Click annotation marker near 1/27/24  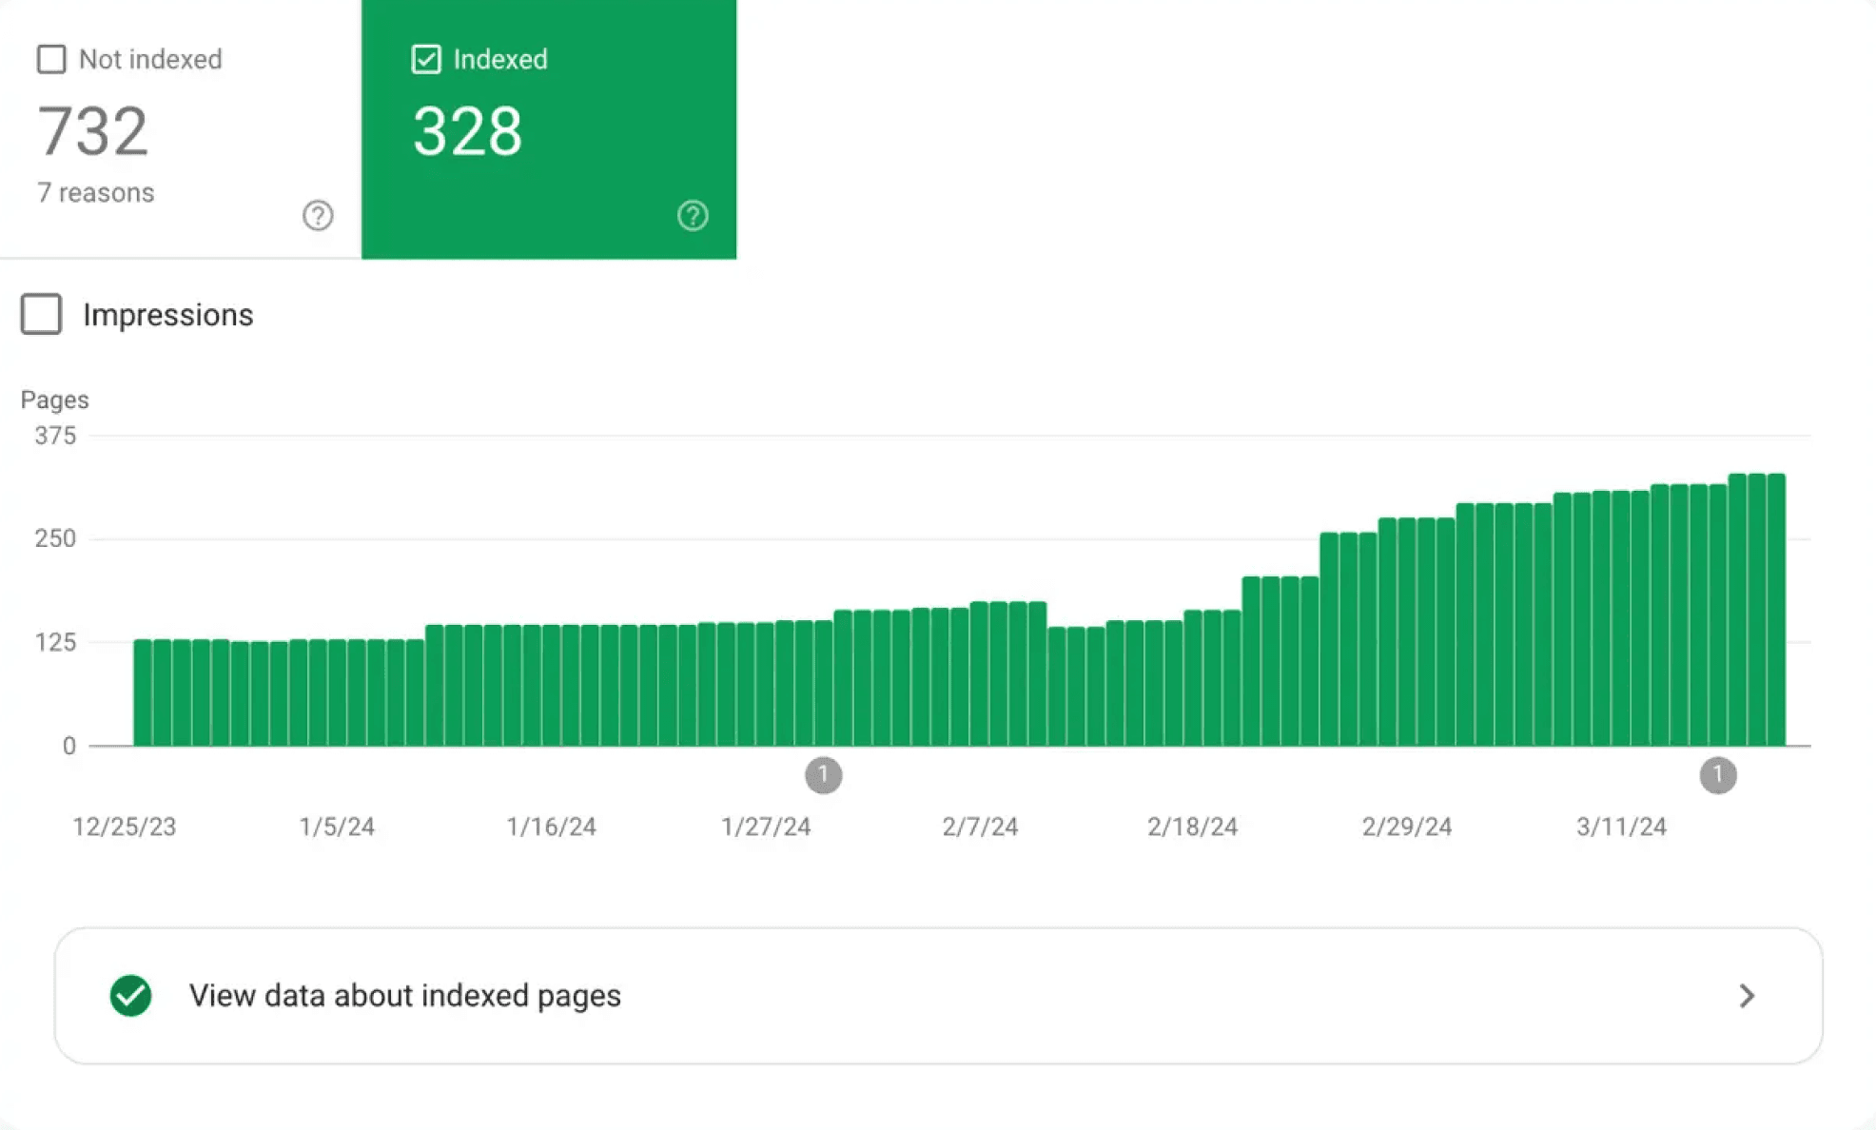[x=823, y=775]
